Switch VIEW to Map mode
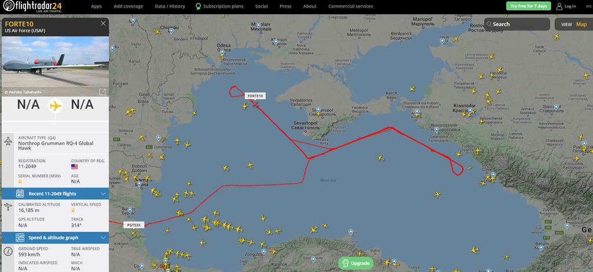Viewport: 593px width, 272px height. (x=581, y=24)
